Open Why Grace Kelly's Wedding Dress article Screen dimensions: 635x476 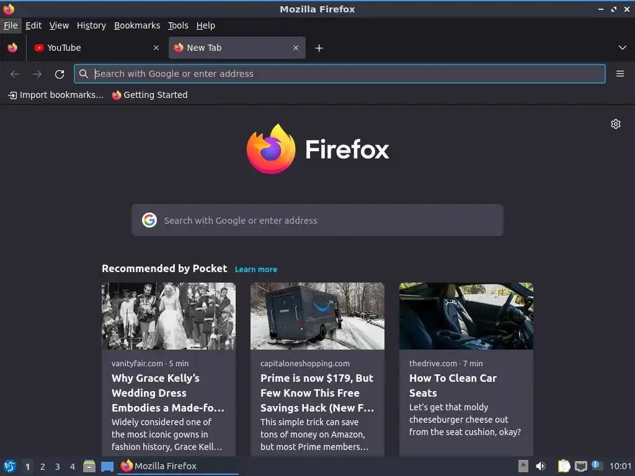[x=167, y=393]
